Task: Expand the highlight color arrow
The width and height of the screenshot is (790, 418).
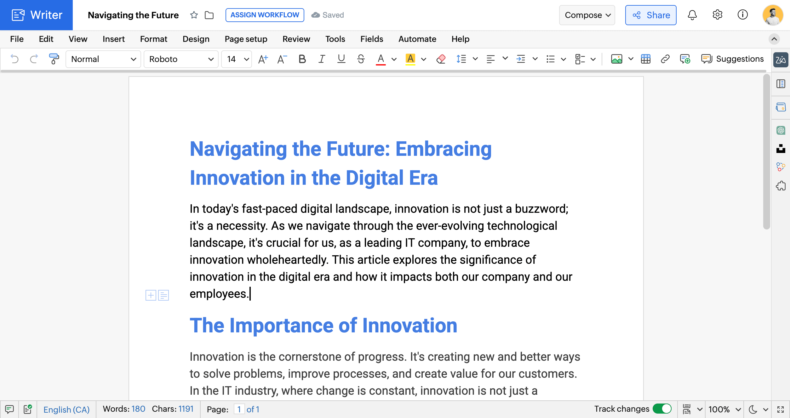Action: coord(423,59)
